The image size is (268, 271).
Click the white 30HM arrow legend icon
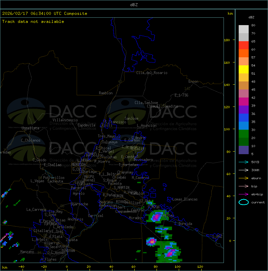click(244, 170)
